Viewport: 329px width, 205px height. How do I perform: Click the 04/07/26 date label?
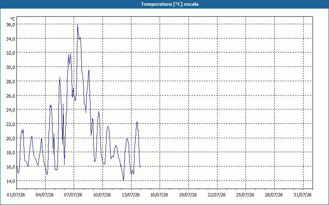point(44,195)
